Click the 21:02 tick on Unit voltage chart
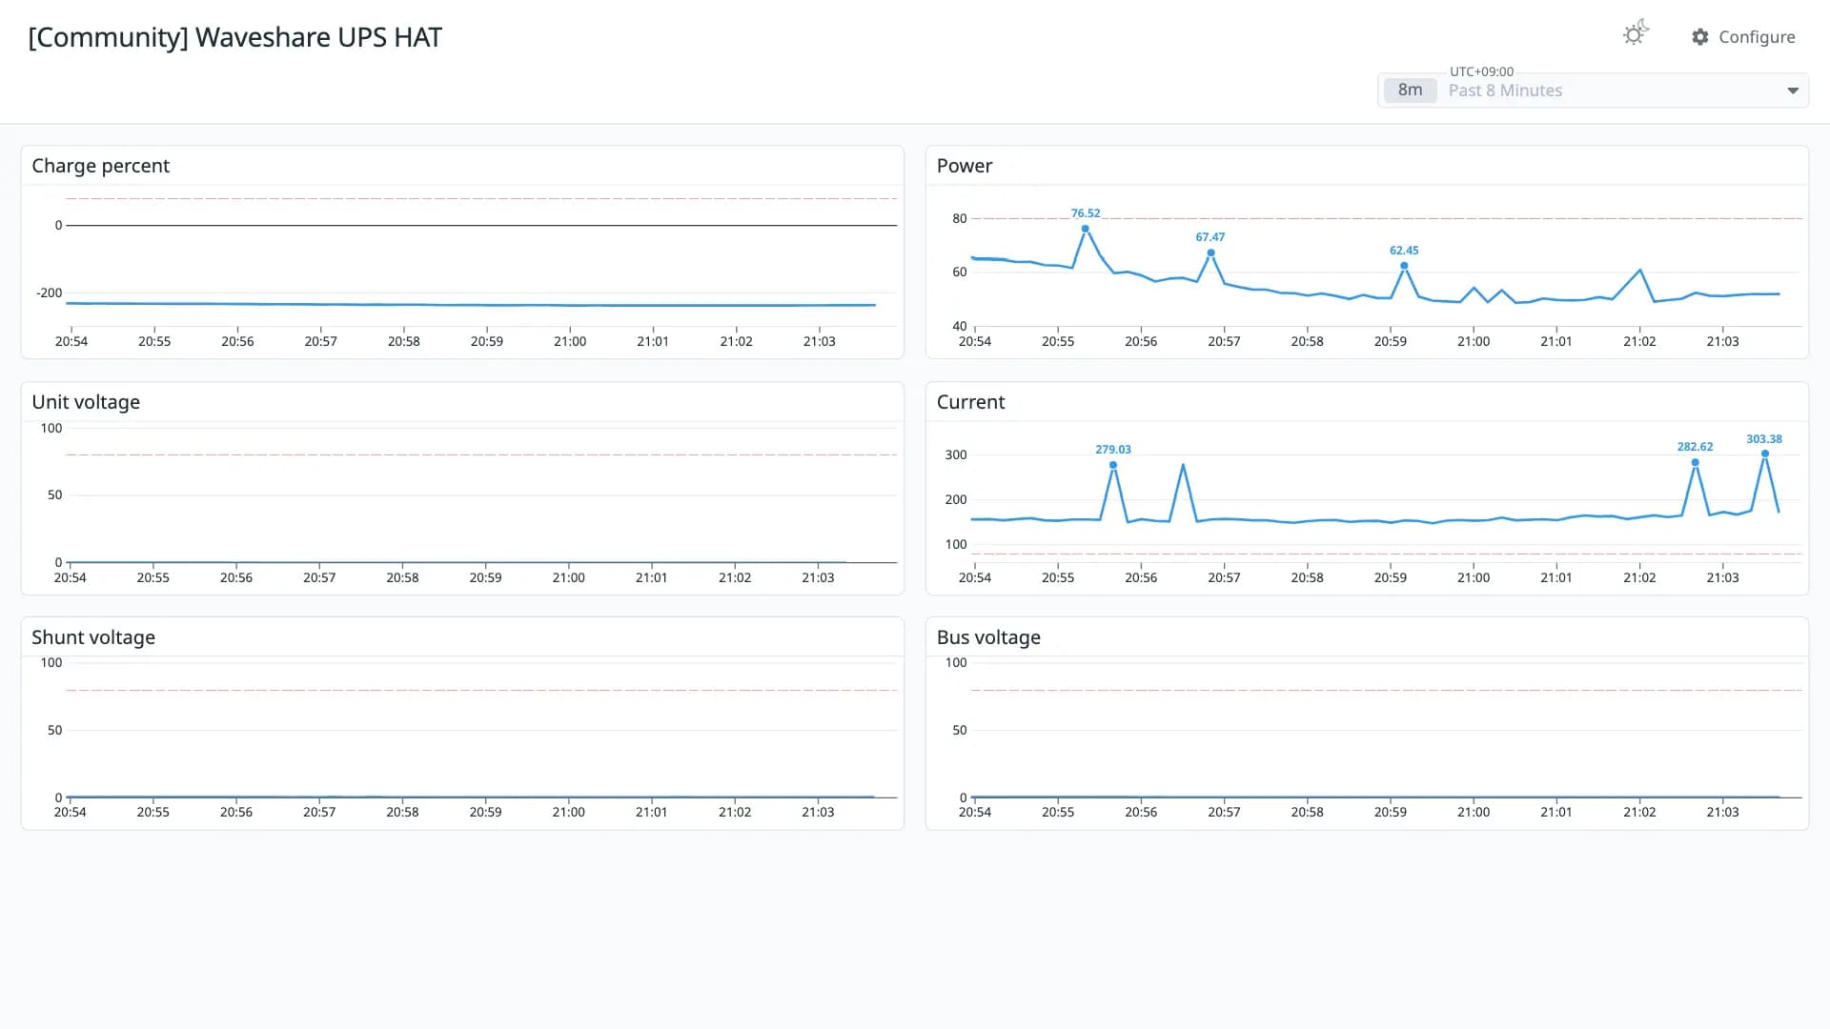Viewport: 1830px width, 1029px height. (x=735, y=577)
